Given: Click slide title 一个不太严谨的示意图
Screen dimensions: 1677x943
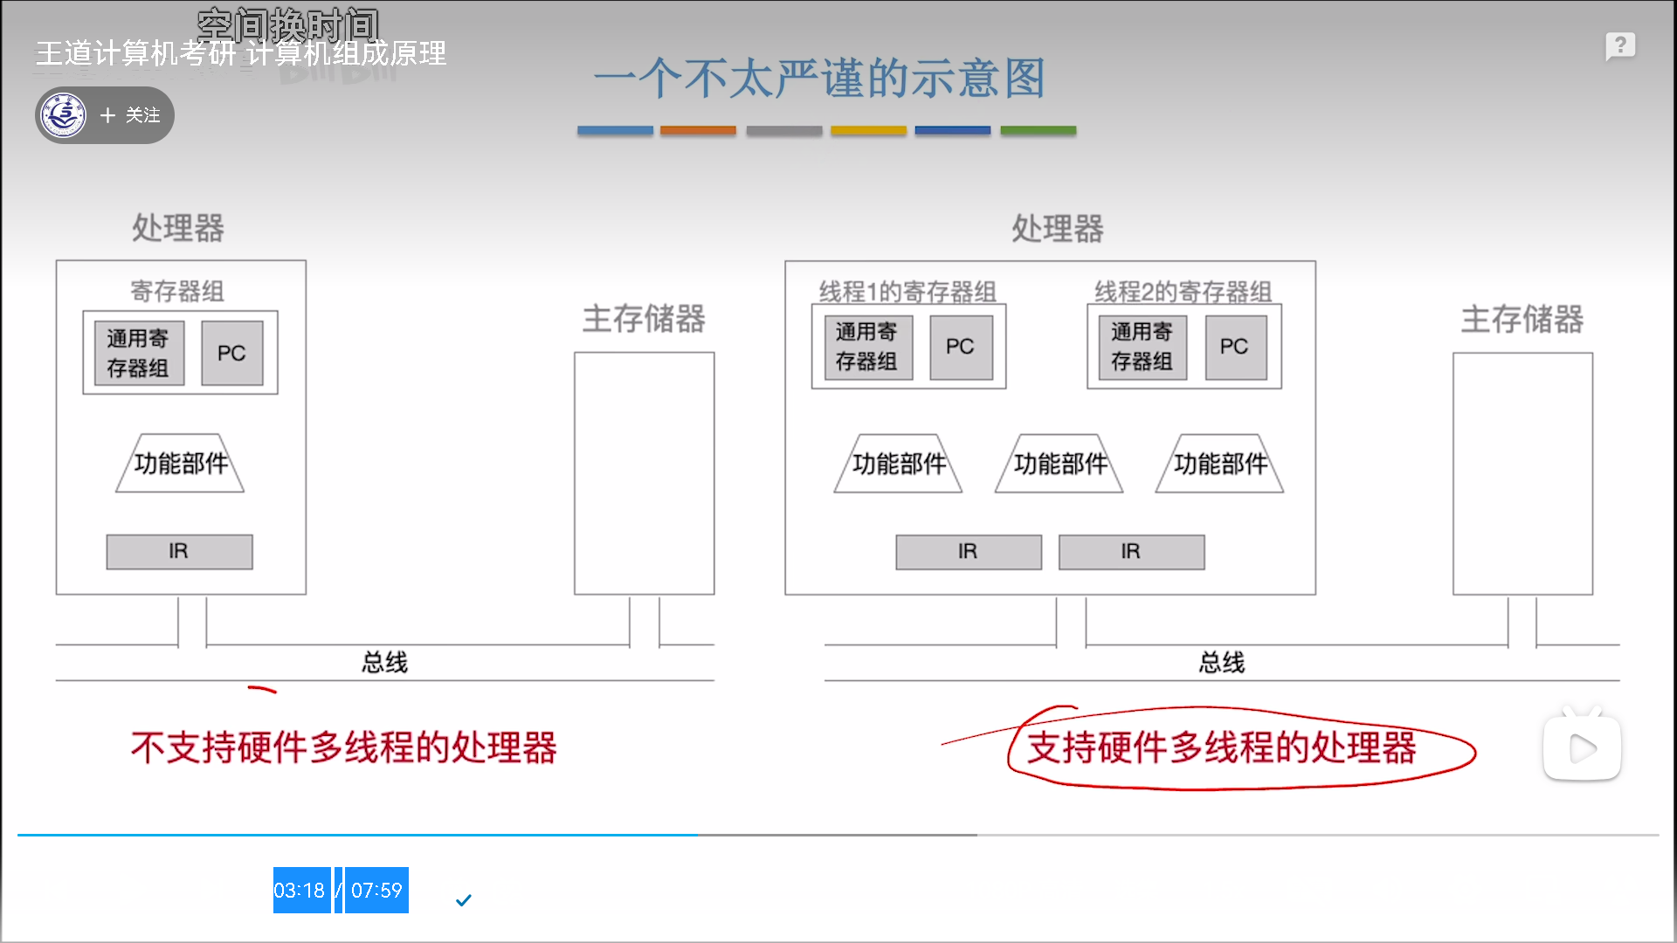Looking at the screenshot, I should point(819,79).
